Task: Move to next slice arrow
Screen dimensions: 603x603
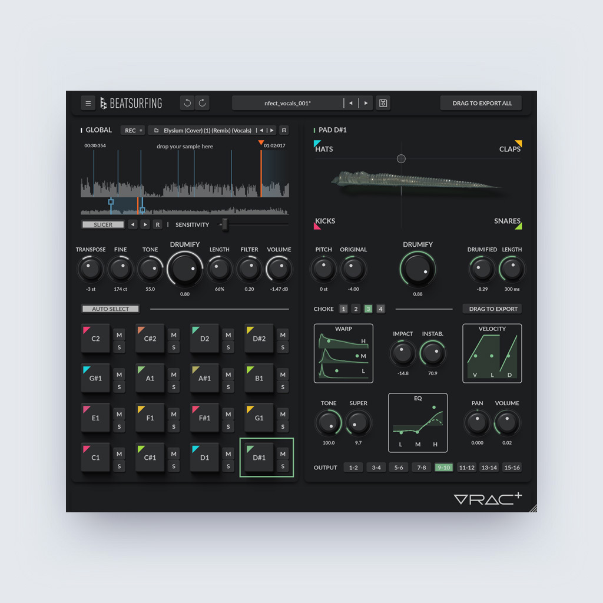Action: [145, 224]
